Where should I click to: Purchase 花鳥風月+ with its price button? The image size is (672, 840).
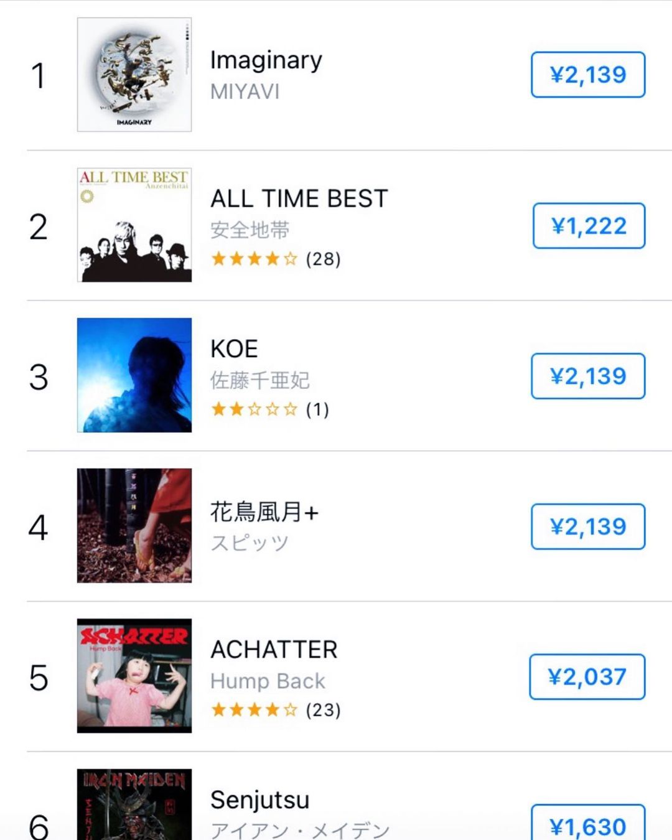click(588, 526)
